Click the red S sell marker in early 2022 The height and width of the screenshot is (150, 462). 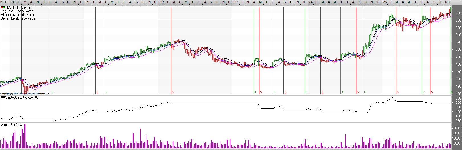click(173, 92)
